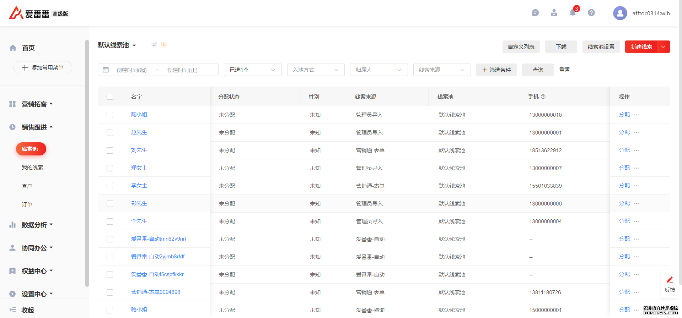Go to 爱番番 logo home
The width and height of the screenshot is (682, 318).
pos(29,13)
